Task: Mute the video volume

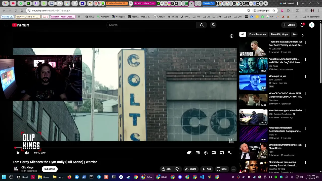Action: coord(27,153)
